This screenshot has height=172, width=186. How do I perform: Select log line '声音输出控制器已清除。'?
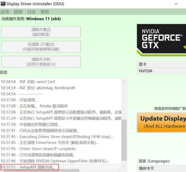[61, 124]
